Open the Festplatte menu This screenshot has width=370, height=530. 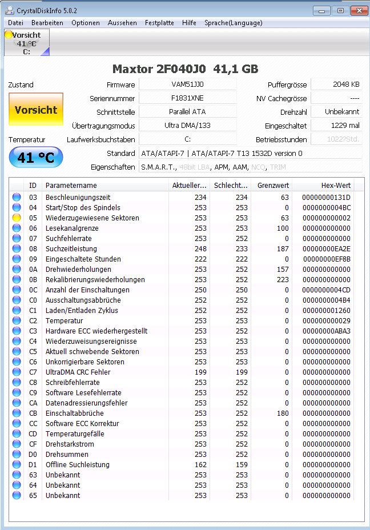point(159,23)
